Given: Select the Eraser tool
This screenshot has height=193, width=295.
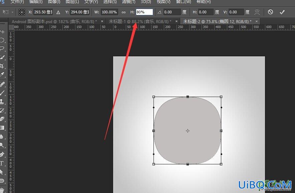Looking at the screenshot, I should 2,119.
